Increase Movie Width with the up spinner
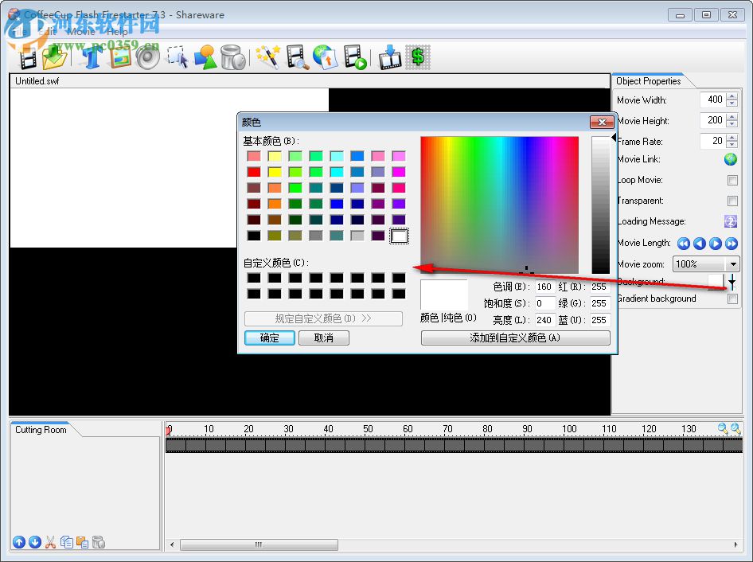This screenshot has width=753, height=562. point(732,96)
